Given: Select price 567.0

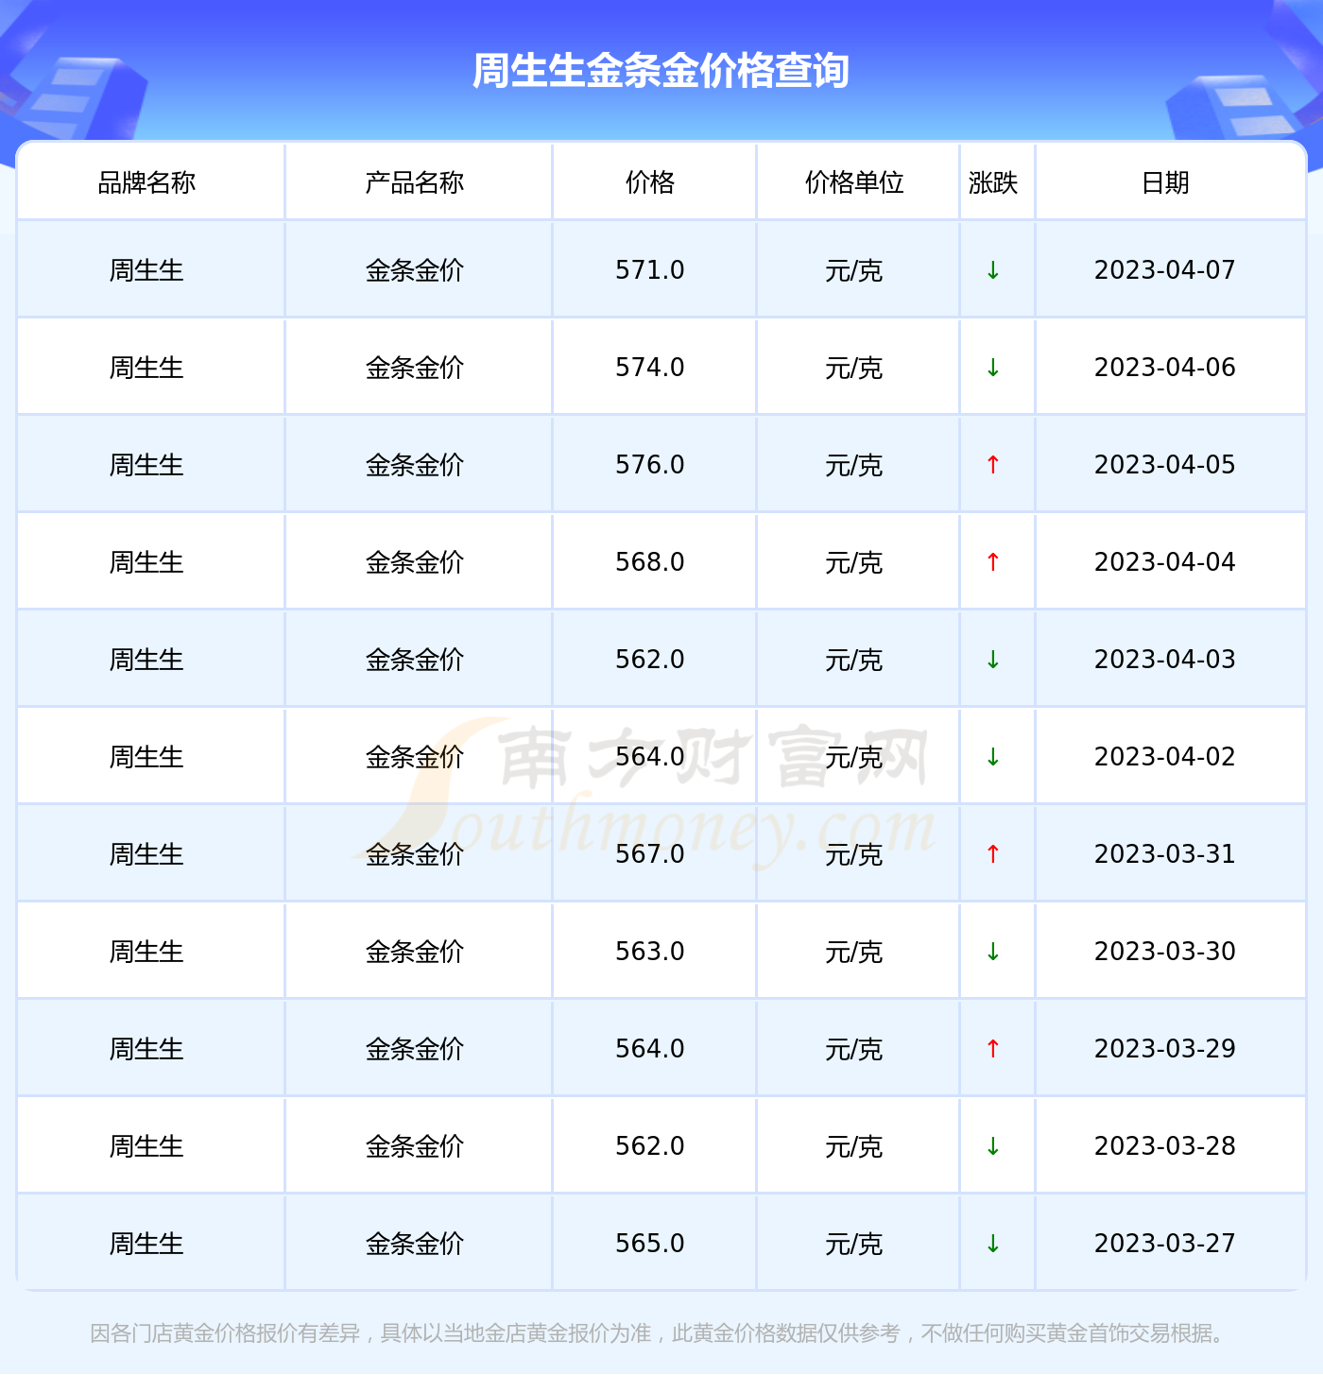Looking at the screenshot, I should 650,854.
